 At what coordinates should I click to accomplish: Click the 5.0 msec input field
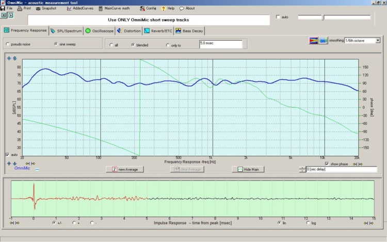[x=221, y=44]
